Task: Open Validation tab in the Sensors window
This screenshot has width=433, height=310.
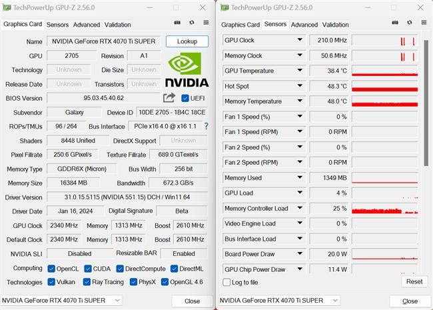Action: point(335,25)
